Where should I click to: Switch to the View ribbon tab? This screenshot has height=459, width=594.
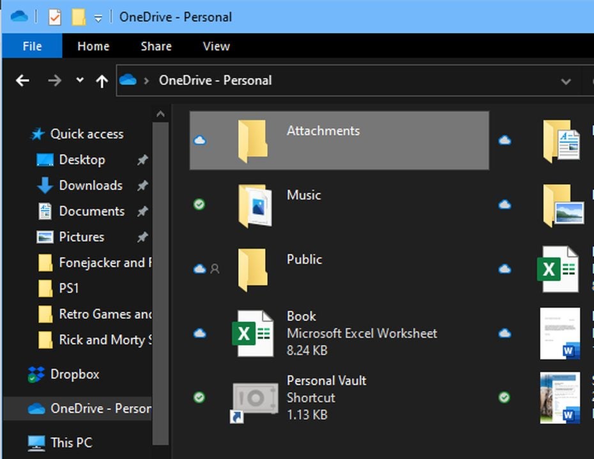point(217,46)
